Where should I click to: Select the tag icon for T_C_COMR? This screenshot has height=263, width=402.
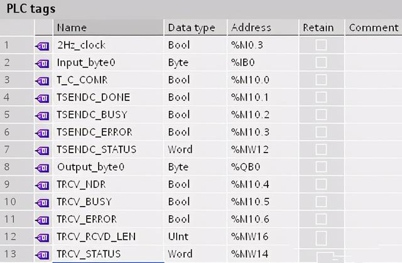(43, 80)
